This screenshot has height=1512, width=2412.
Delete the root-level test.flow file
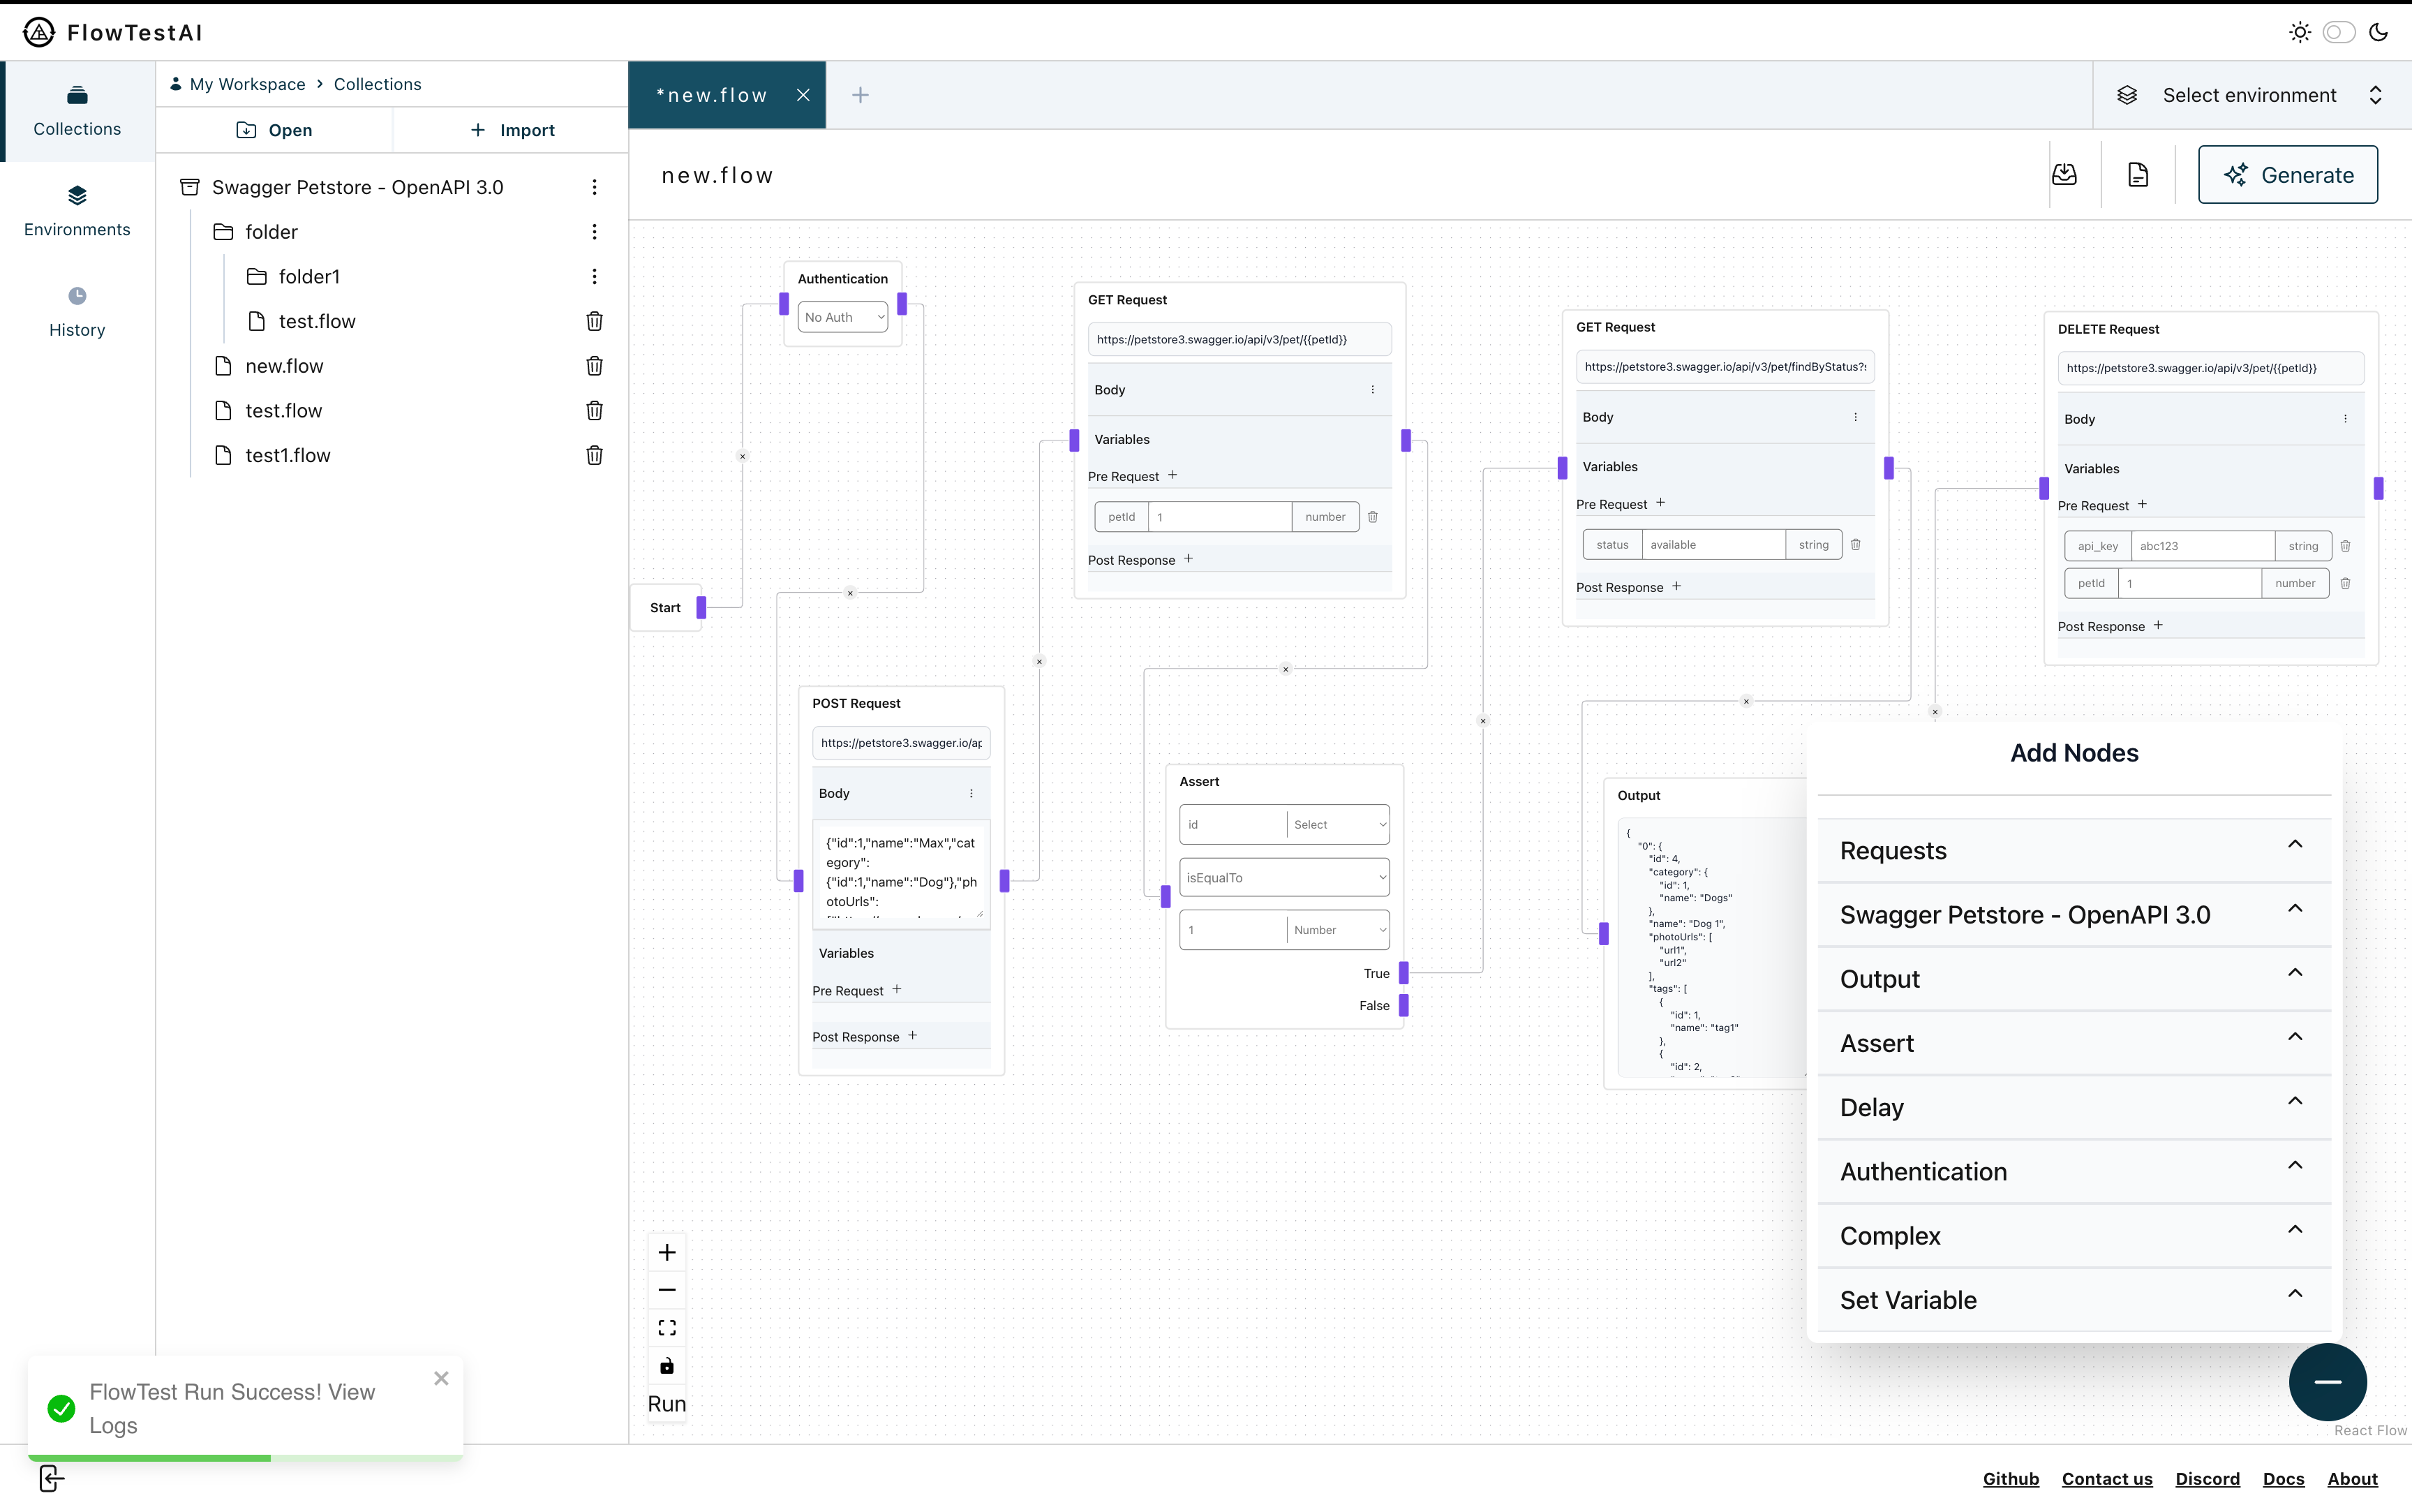point(595,411)
